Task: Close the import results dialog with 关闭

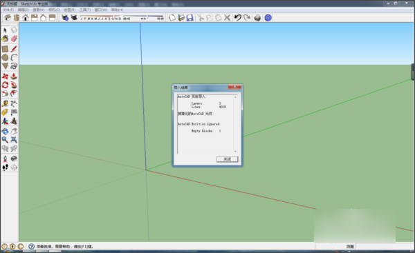Action: [x=228, y=159]
